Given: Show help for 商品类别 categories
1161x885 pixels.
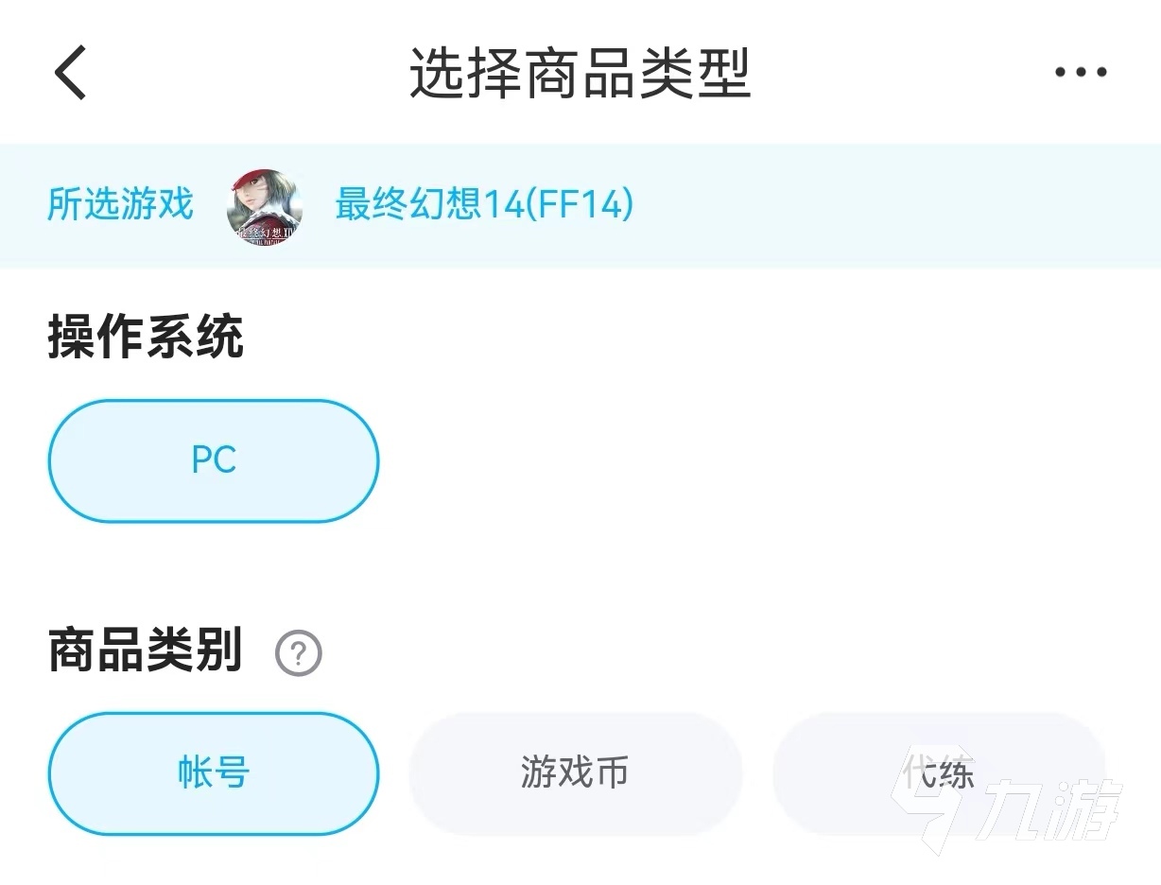Looking at the screenshot, I should click(x=299, y=653).
